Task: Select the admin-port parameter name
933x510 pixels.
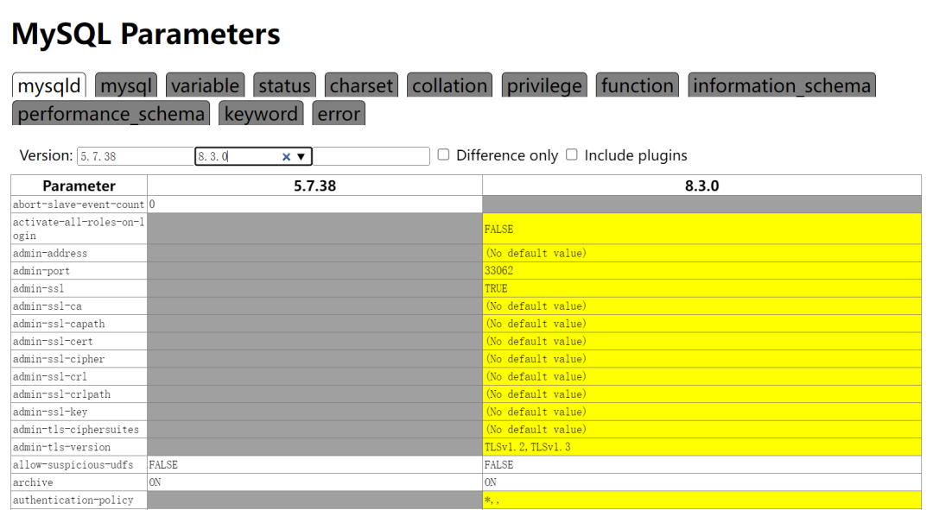Action: pyautogui.click(x=41, y=271)
